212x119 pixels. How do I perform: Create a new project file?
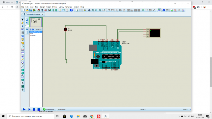24,10
